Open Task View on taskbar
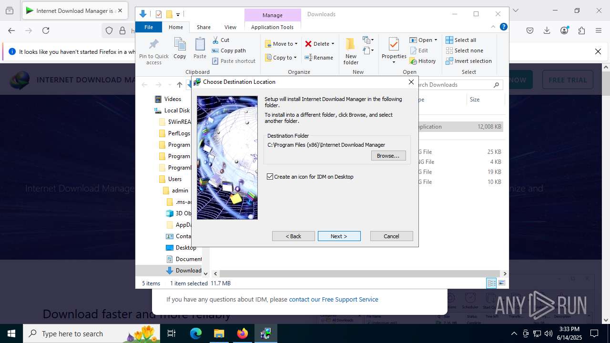Image resolution: width=610 pixels, height=343 pixels. click(172, 333)
